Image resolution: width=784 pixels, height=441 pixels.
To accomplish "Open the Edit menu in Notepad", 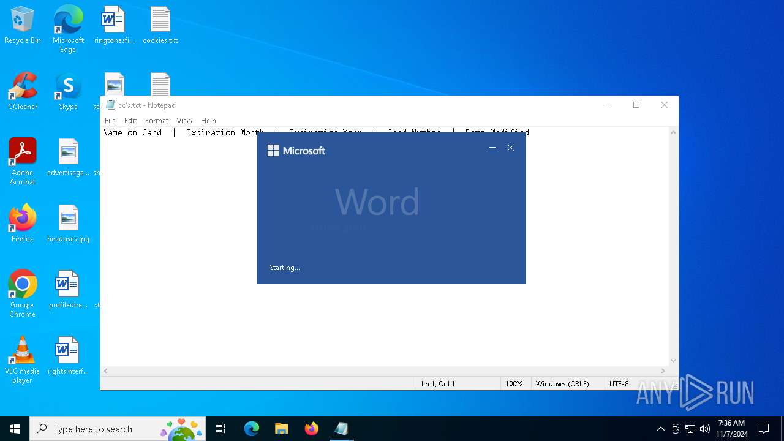I will pyautogui.click(x=130, y=121).
